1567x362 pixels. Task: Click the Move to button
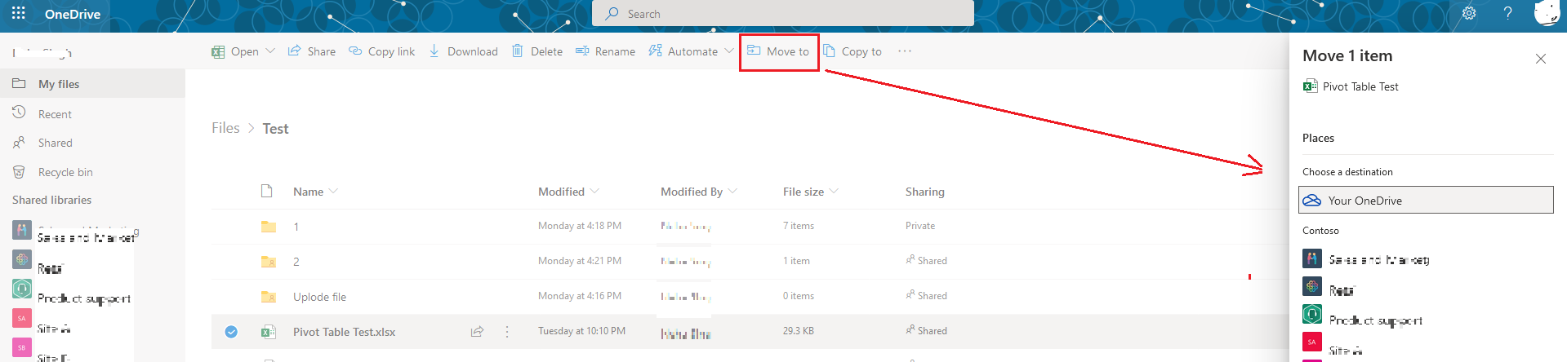pos(778,51)
